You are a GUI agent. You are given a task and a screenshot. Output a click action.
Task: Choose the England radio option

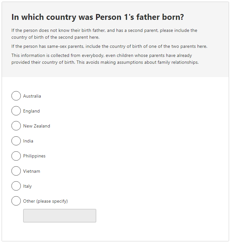coord(16,111)
